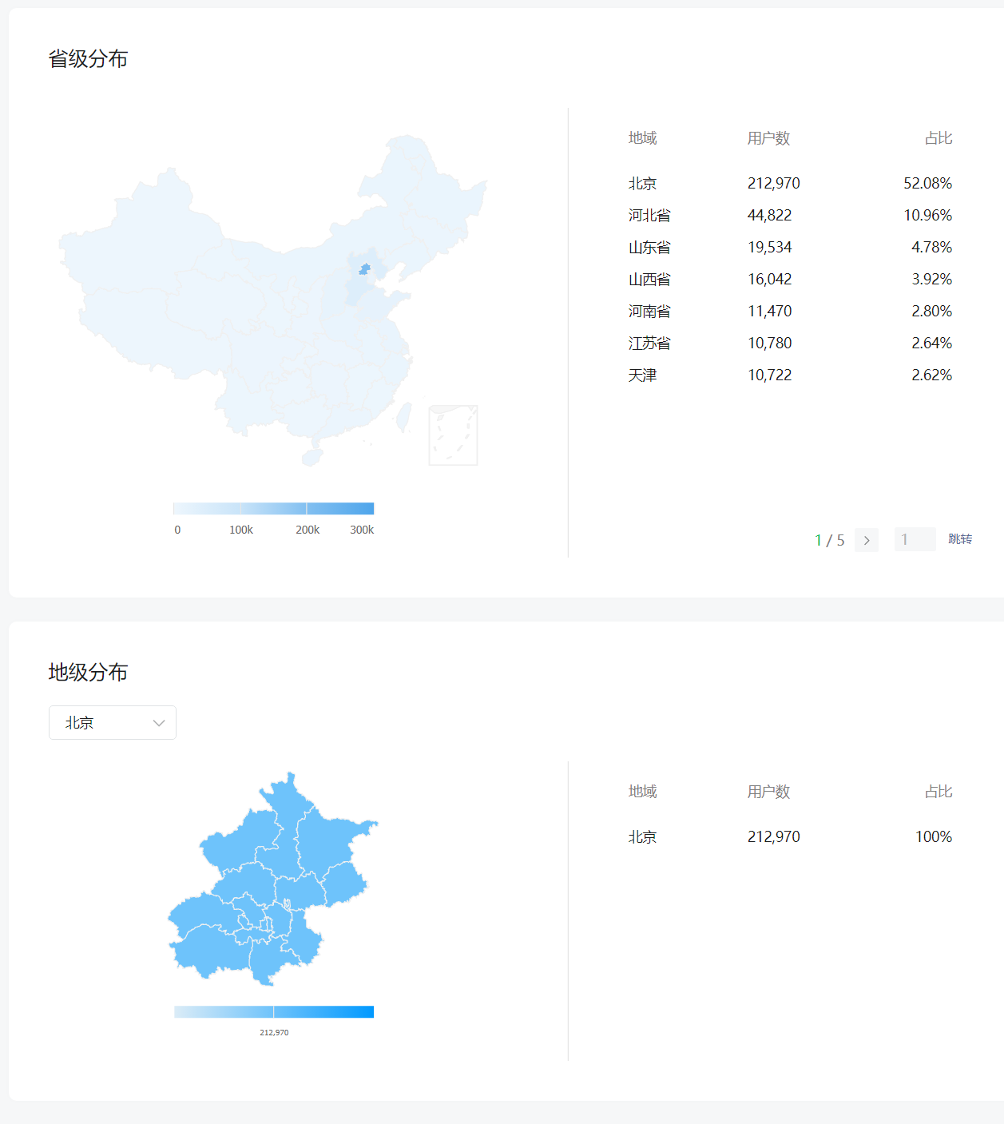Open the 北京 region dropdown

point(113,722)
